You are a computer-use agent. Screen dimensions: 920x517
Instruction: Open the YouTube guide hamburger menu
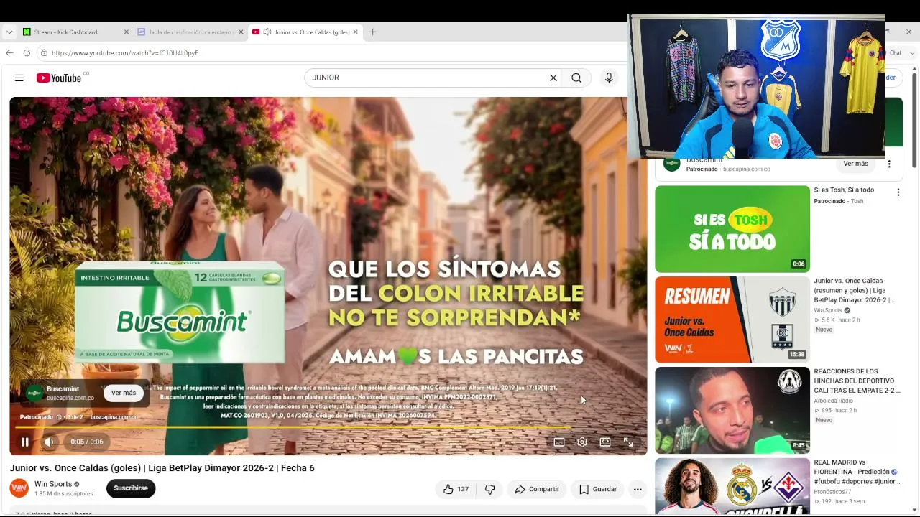click(19, 78)
